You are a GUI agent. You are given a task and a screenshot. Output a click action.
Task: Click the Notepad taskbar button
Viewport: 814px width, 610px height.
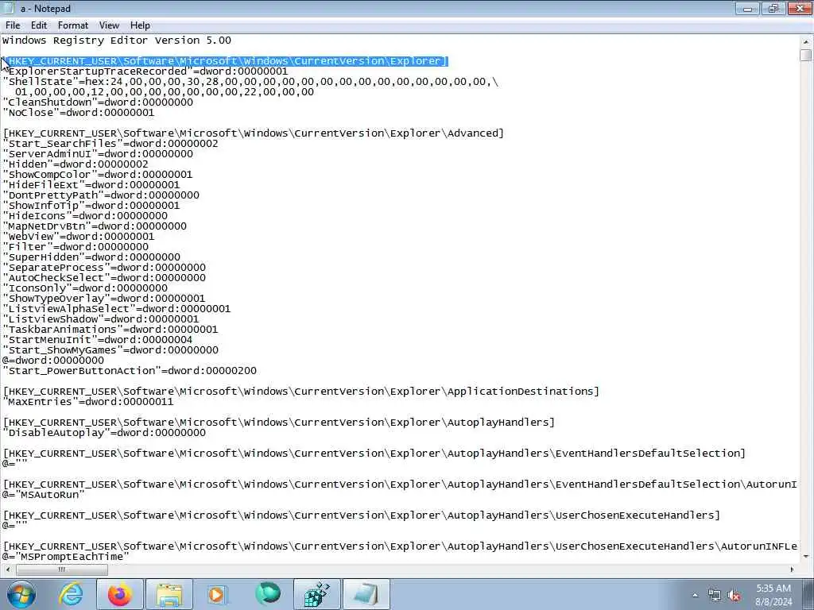click(x=366, y=594)
